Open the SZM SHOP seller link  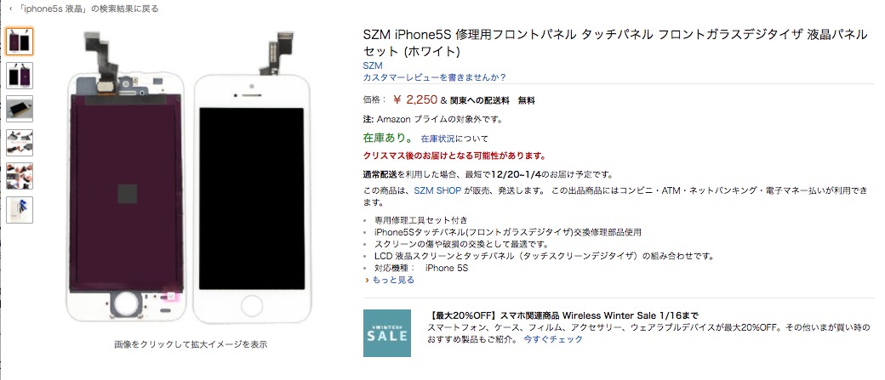point(438,190)
